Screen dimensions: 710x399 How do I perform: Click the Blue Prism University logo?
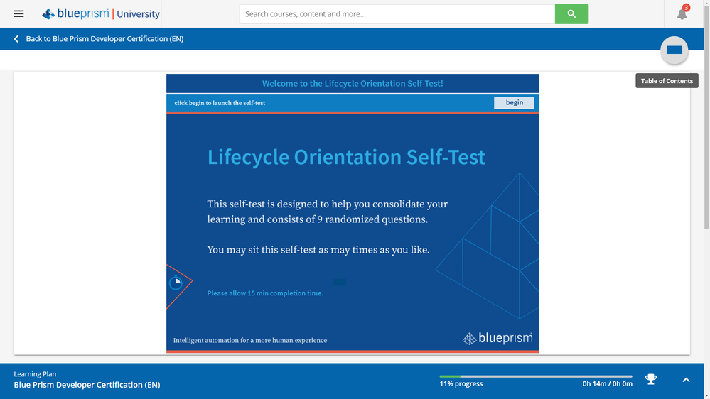click(100, 13)
